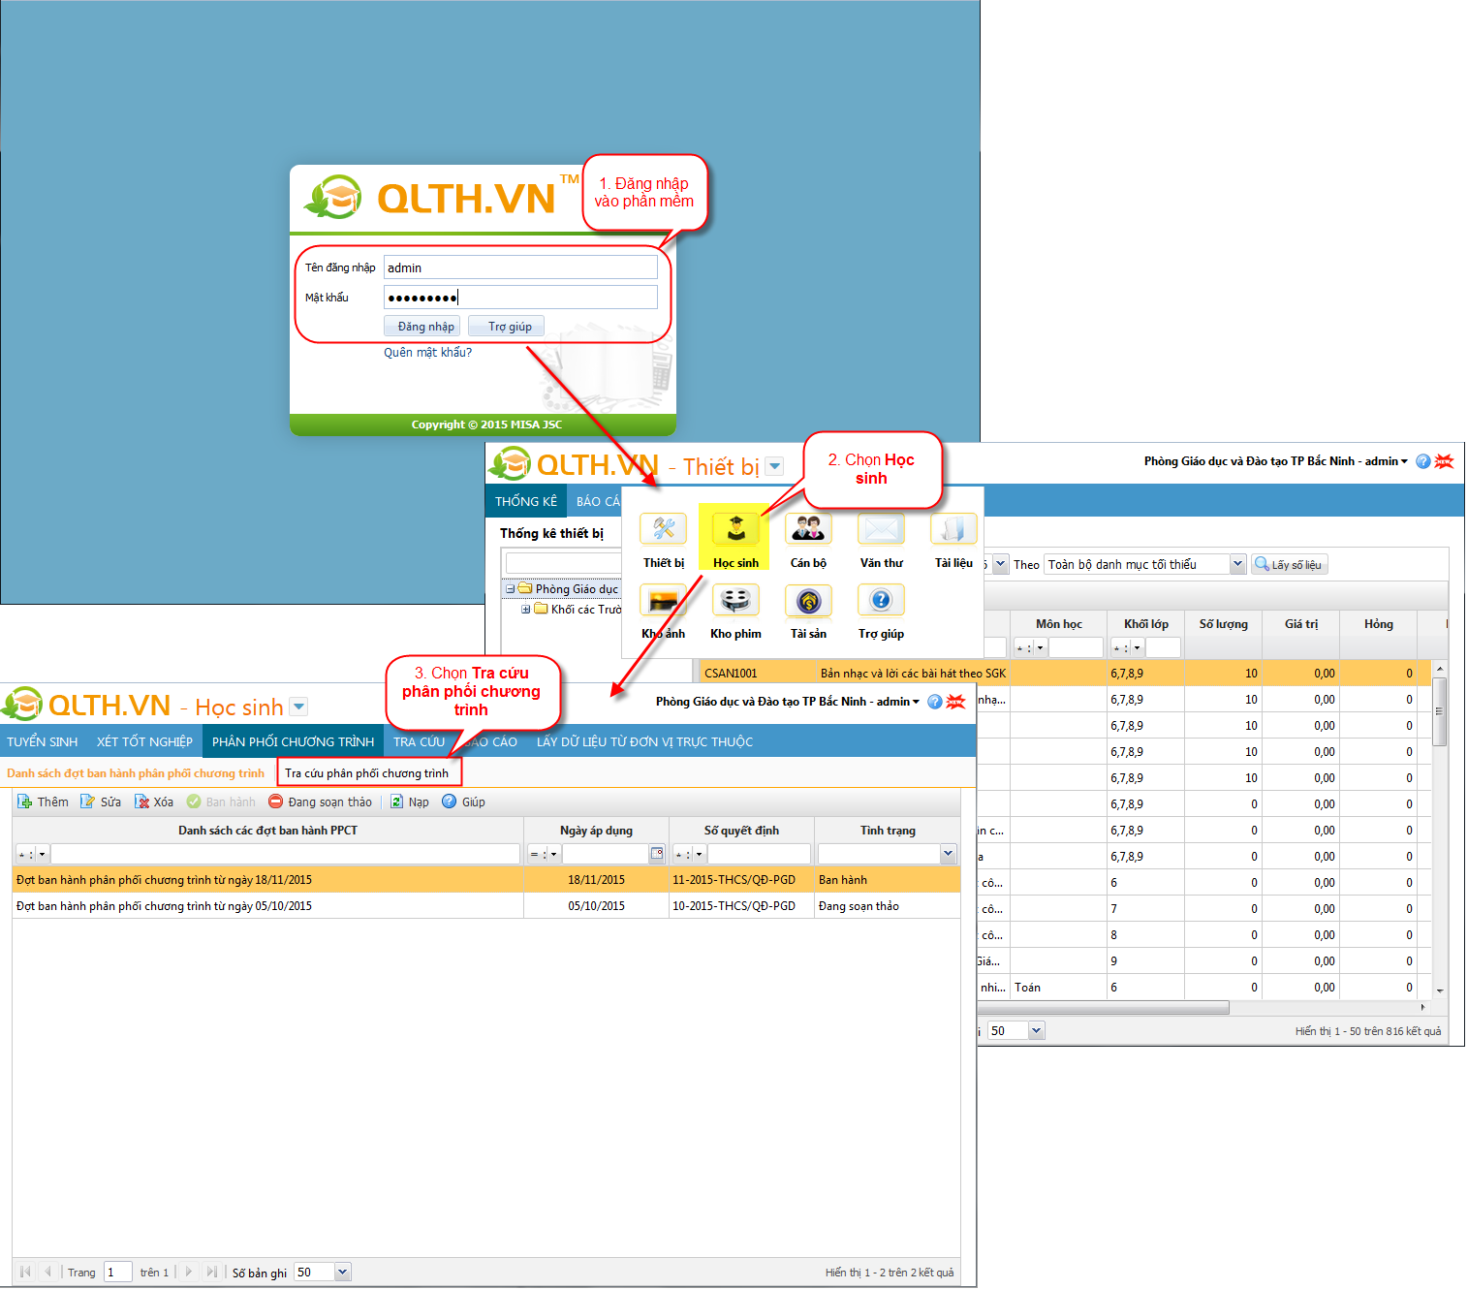Click decision number 10-2015-THCS/QĐ-PGD cell
Image resolution: width=1468 pixels, height=1289 pixels.
[x=741, y=906]
